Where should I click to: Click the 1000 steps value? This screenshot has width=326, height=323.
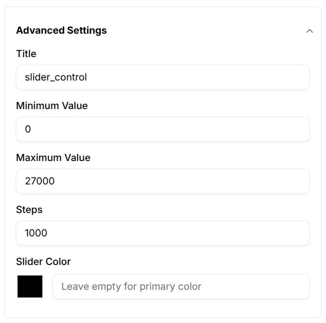pos(36,233)
